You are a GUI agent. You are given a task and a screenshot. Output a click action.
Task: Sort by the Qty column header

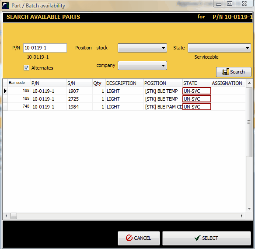[99, 83]
